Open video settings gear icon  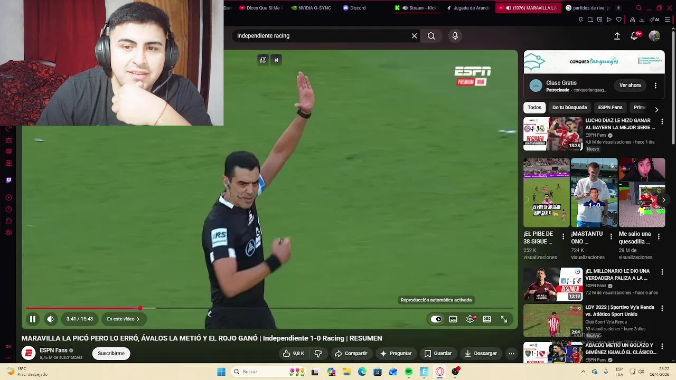470,319
